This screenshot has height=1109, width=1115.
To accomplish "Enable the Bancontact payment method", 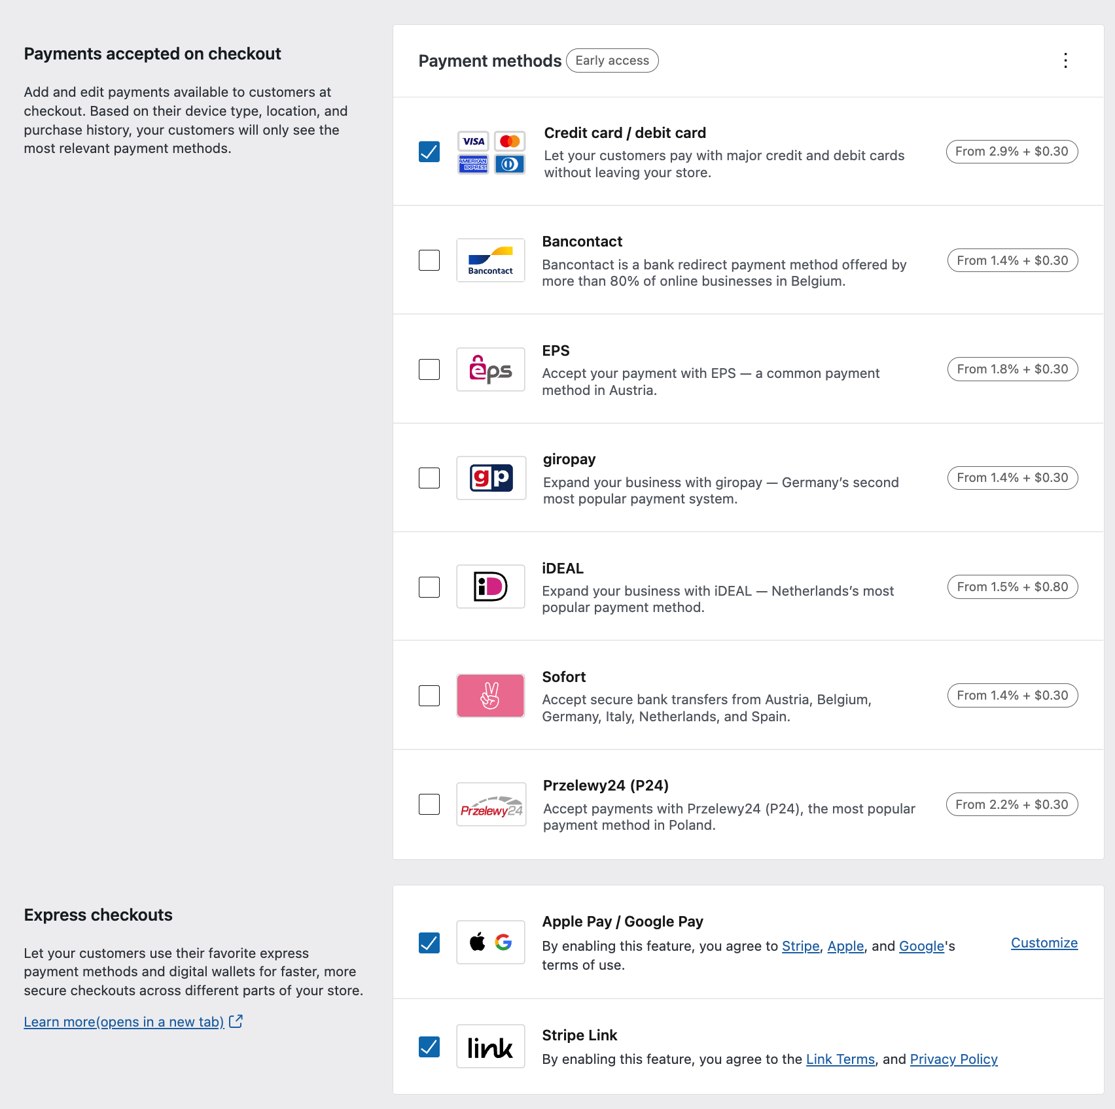I will (429, 260).
